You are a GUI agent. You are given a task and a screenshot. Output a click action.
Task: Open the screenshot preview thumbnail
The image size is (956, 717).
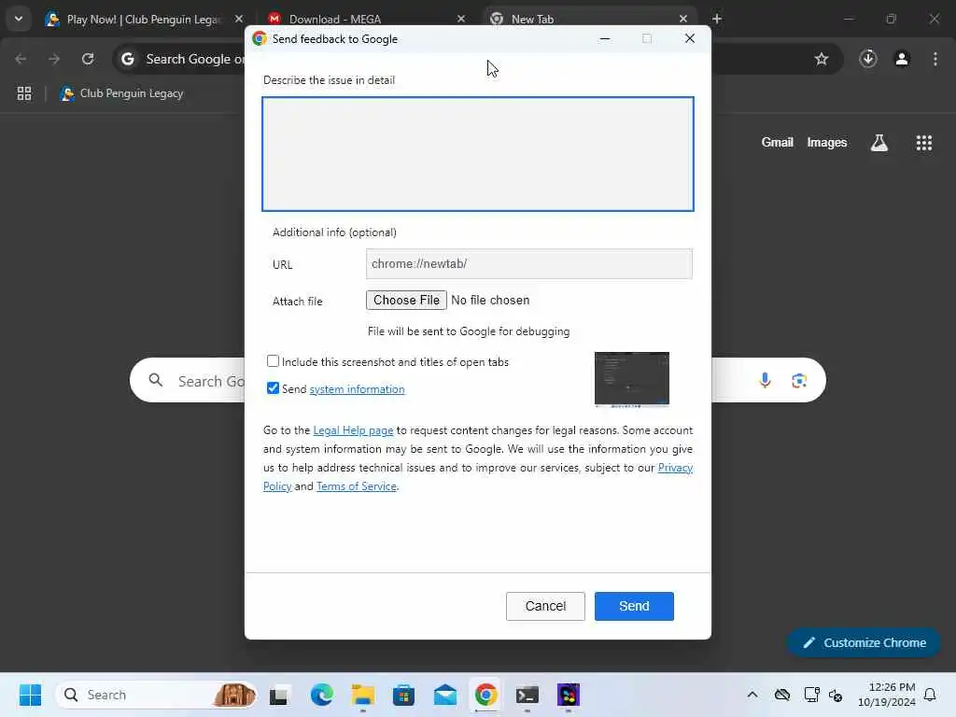pos(632,379)
